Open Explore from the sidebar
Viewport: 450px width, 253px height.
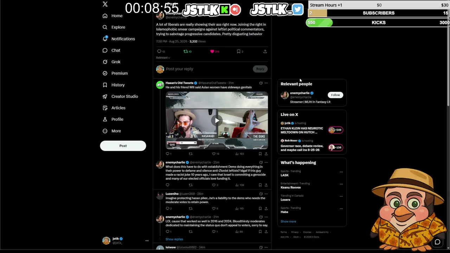tap(114, 27)
